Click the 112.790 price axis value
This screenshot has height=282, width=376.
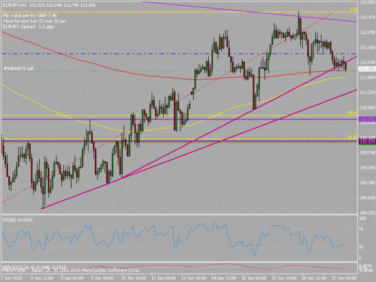(368, 32)
